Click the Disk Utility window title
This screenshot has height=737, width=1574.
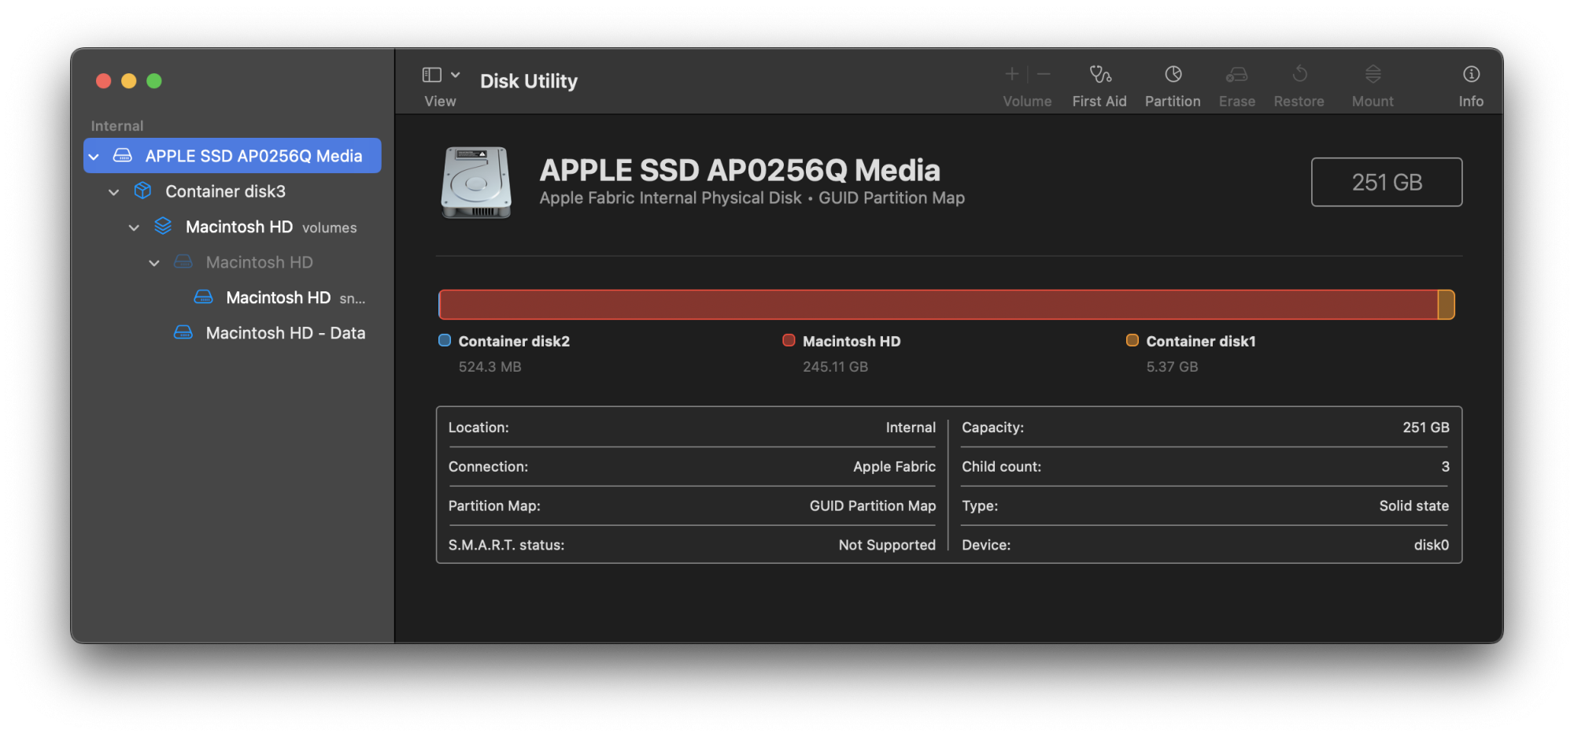coord(529,81)
